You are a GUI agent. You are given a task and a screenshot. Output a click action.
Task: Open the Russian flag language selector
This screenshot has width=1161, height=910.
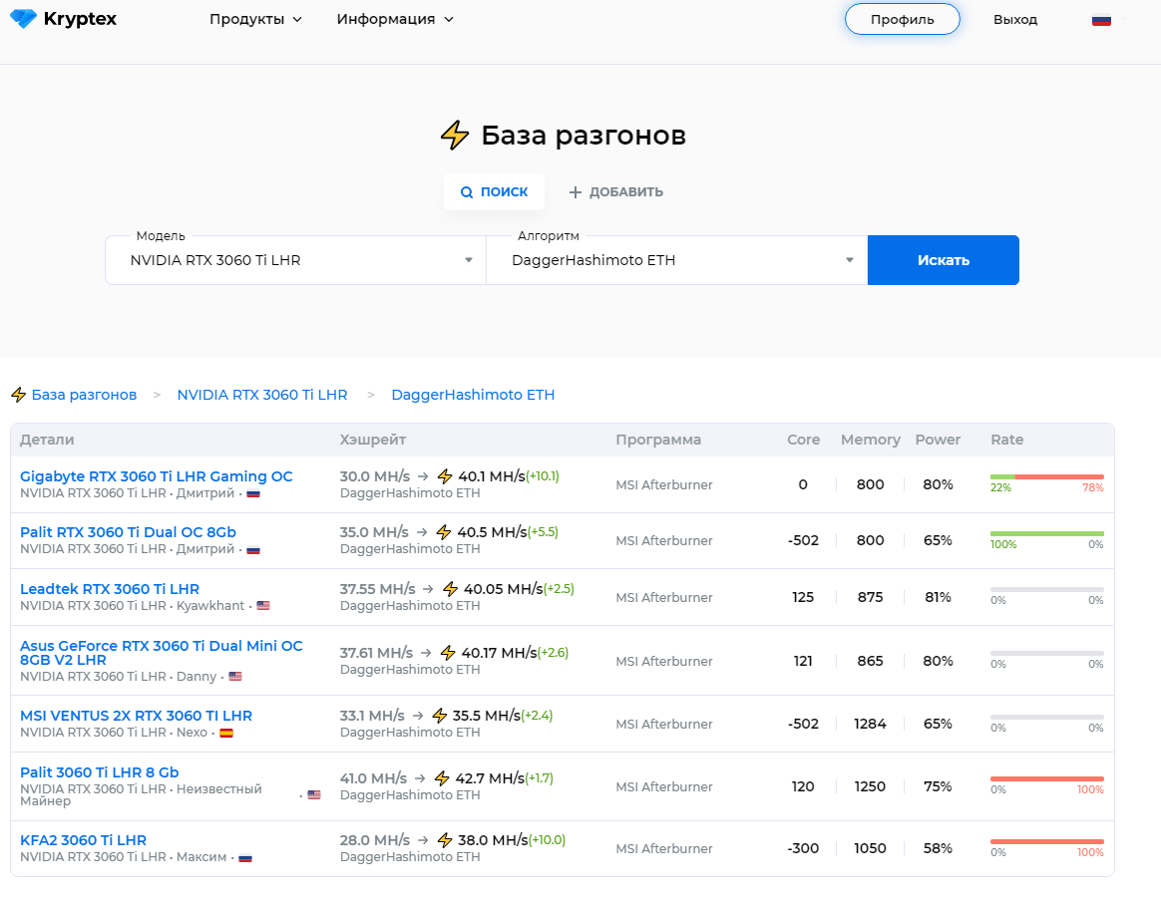[1102, 20]
